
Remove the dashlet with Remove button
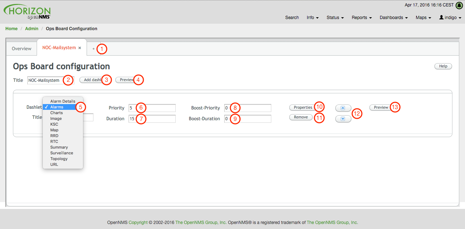pos(301,117)
